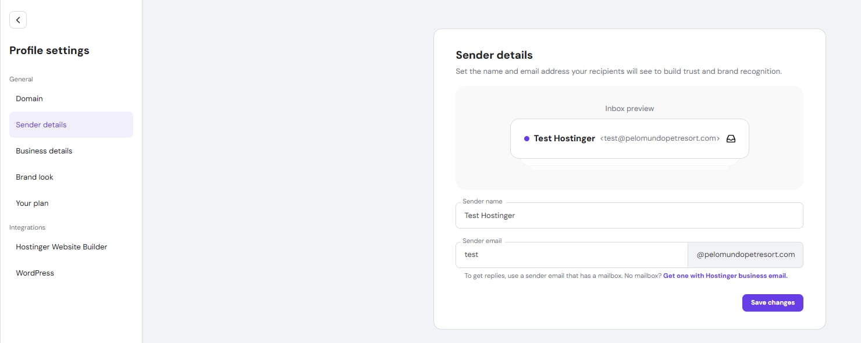861x343 pixels.
Task: Click the inbox tray icon in preview
Action: (x=731, y=139)
